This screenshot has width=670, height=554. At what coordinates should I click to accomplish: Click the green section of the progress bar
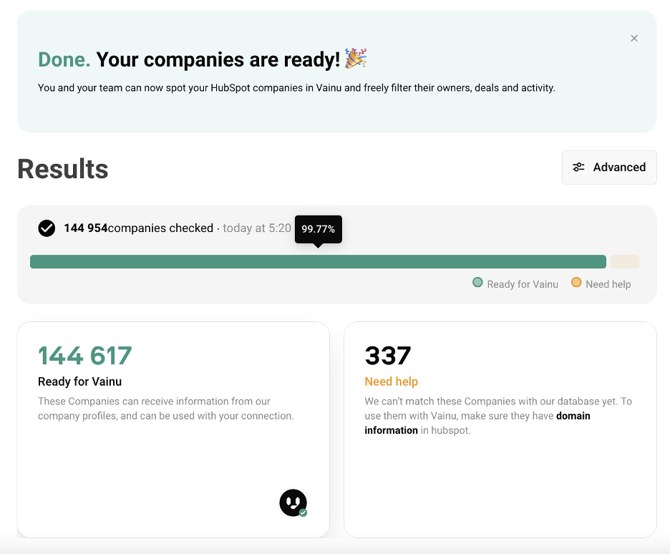[318, 262]
